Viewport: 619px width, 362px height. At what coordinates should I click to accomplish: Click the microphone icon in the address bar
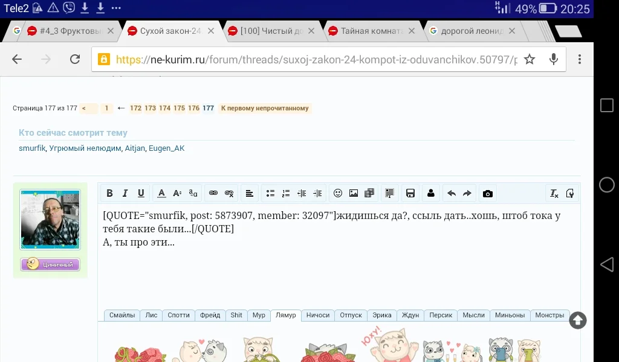[553, 59]
